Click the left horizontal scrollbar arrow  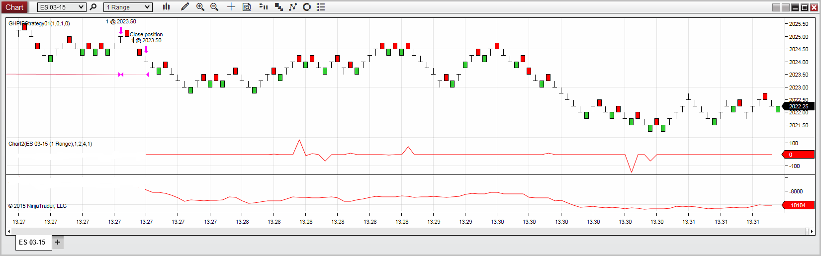9,231
